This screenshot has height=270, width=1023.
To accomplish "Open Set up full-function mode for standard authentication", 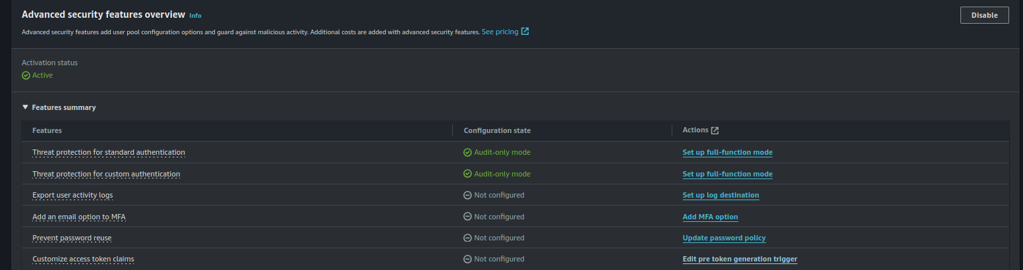I will [728, 152].
